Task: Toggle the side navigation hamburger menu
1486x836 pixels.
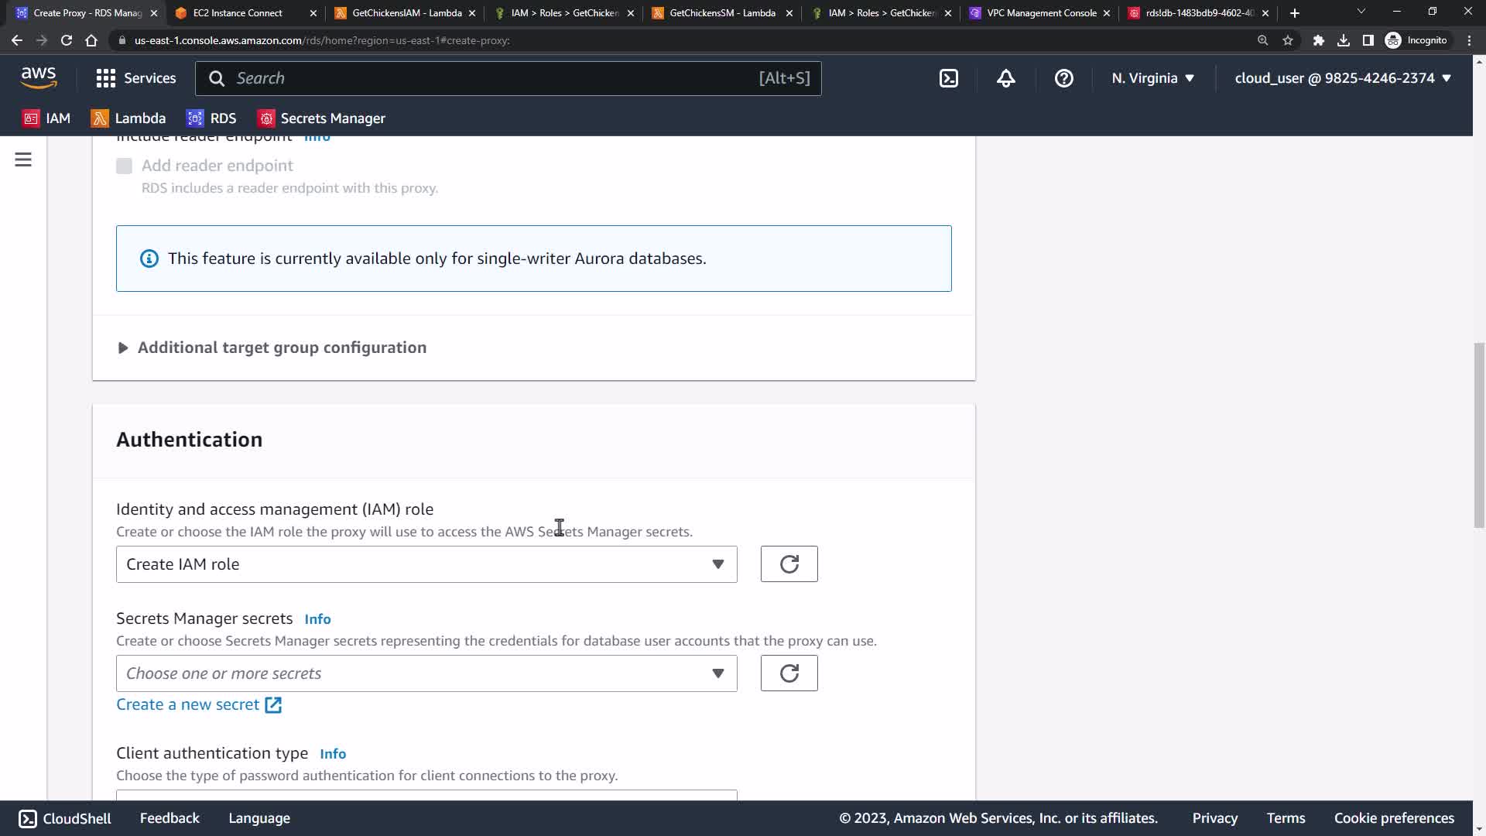Action: coord(23,159)
